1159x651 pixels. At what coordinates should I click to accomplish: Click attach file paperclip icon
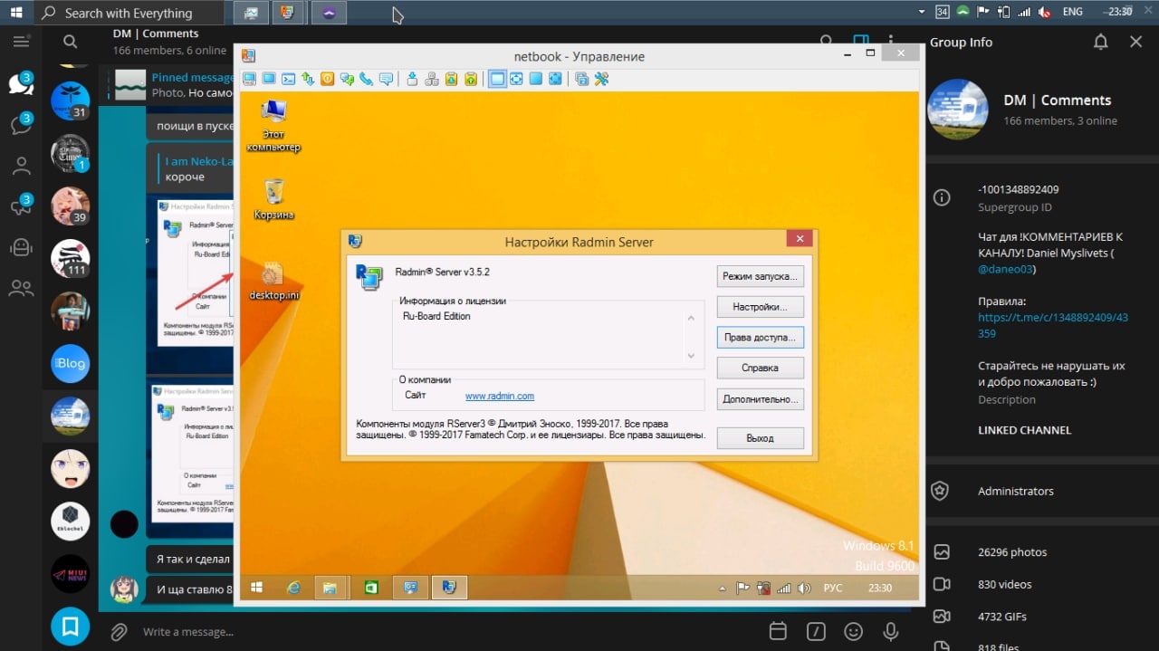tap(118, 631)
